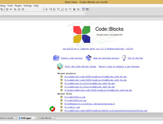
Task: Click project icon beside D:\codeblocks-13.12 entry
Action: (61, 87)
